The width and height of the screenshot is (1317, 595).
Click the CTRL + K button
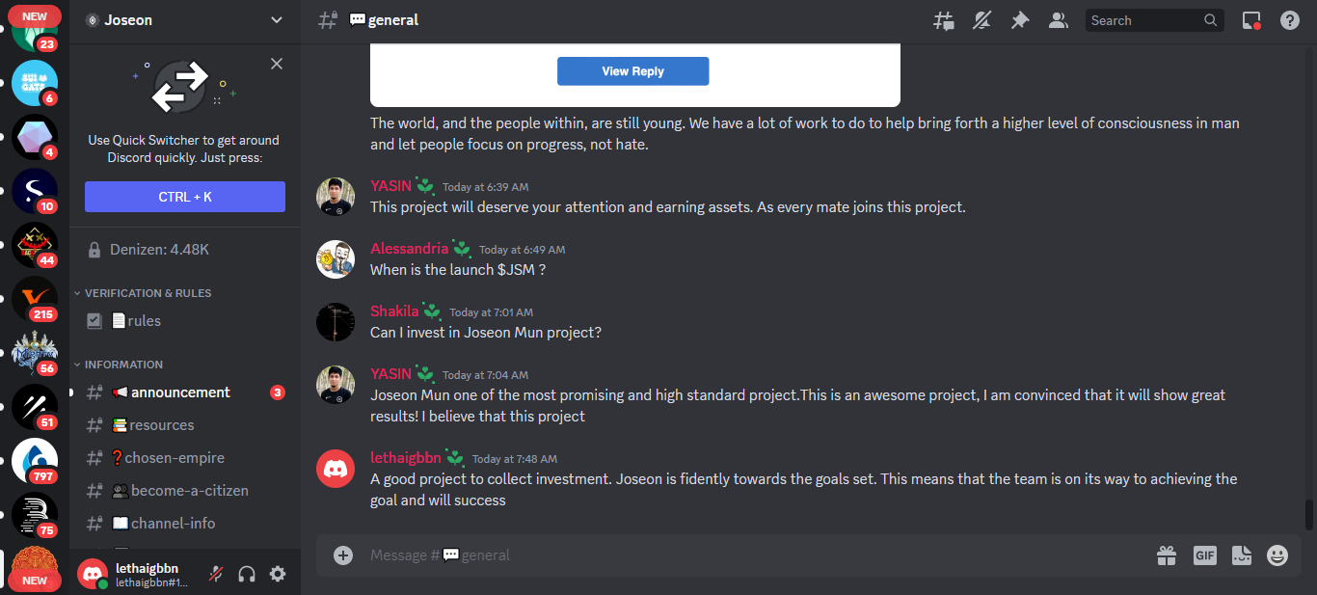185,197
